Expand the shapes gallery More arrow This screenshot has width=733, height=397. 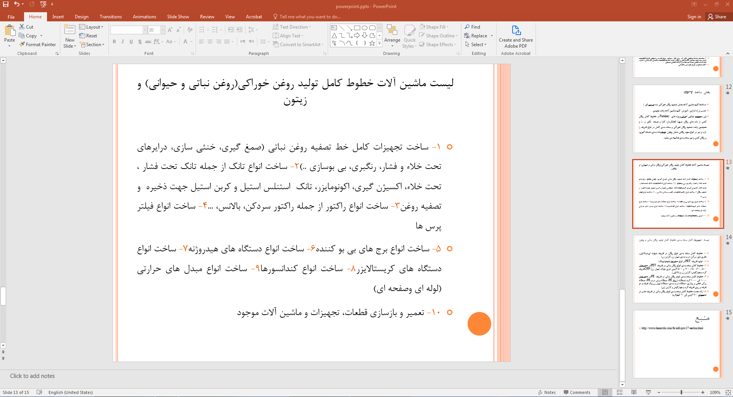[379, 43]
